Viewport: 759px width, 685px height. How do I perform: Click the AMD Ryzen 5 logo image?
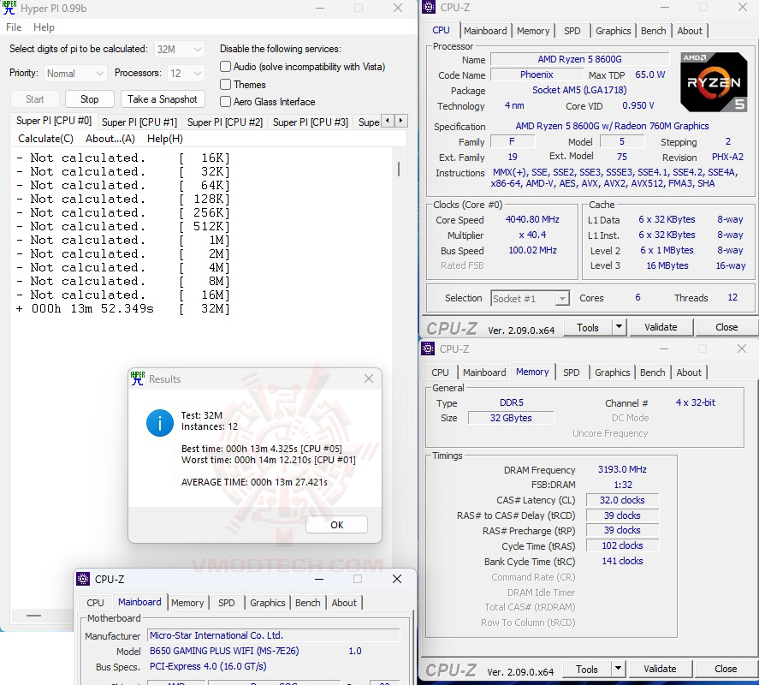[x=714, y=82]
